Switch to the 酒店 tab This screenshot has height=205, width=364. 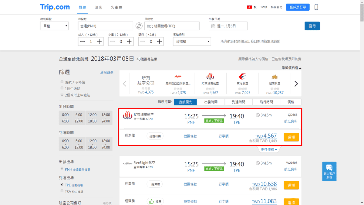pos(99,7)
